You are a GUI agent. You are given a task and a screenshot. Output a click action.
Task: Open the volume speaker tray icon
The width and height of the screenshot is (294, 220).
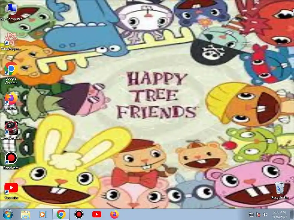coord(265,215)
